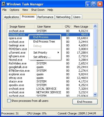This screenshot has width=104, height=117.
Task: Open the Users tab
Action: click(x=77, y=17)
